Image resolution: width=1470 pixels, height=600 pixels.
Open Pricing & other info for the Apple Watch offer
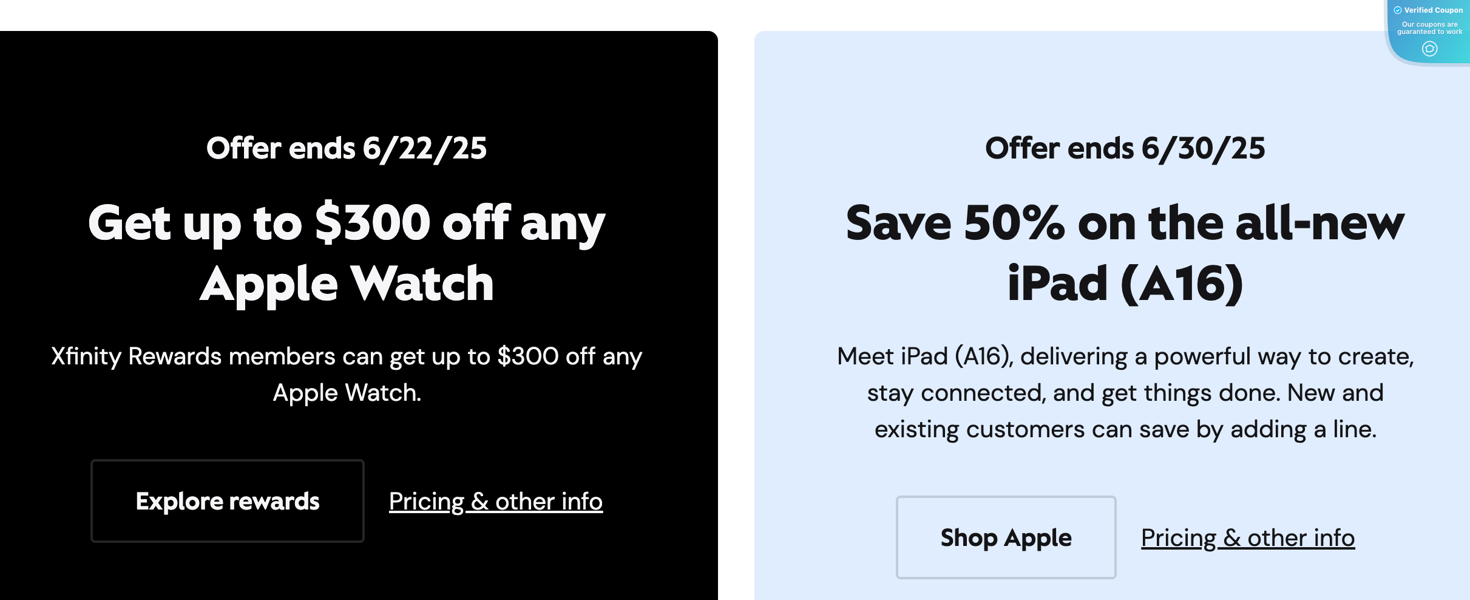coord(496,501)
